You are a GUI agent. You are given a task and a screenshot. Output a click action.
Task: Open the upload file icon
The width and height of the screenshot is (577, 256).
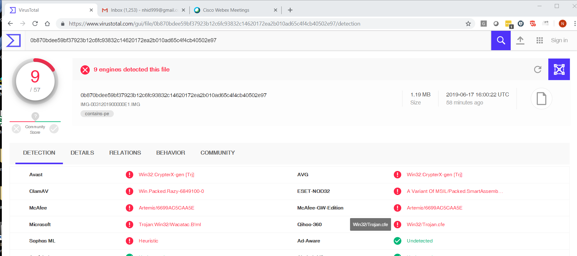coord(520,40)
